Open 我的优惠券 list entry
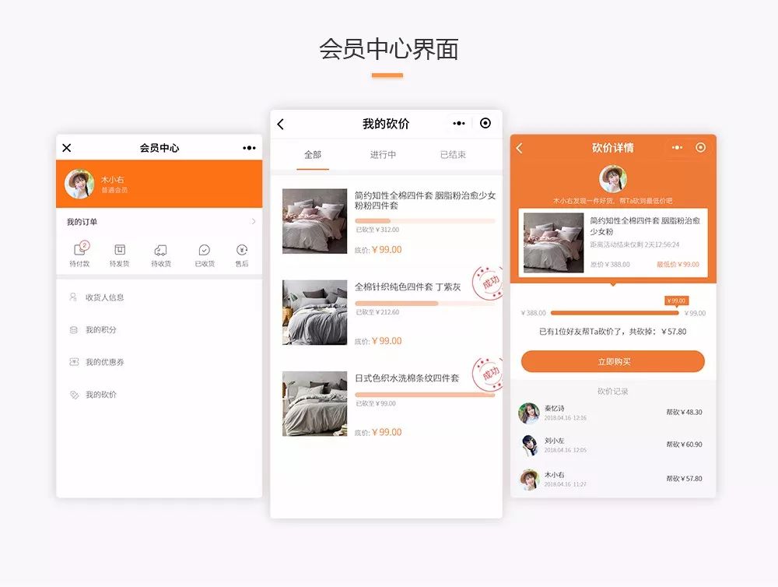Screen dimensions: 778x587 pos(104,363)
